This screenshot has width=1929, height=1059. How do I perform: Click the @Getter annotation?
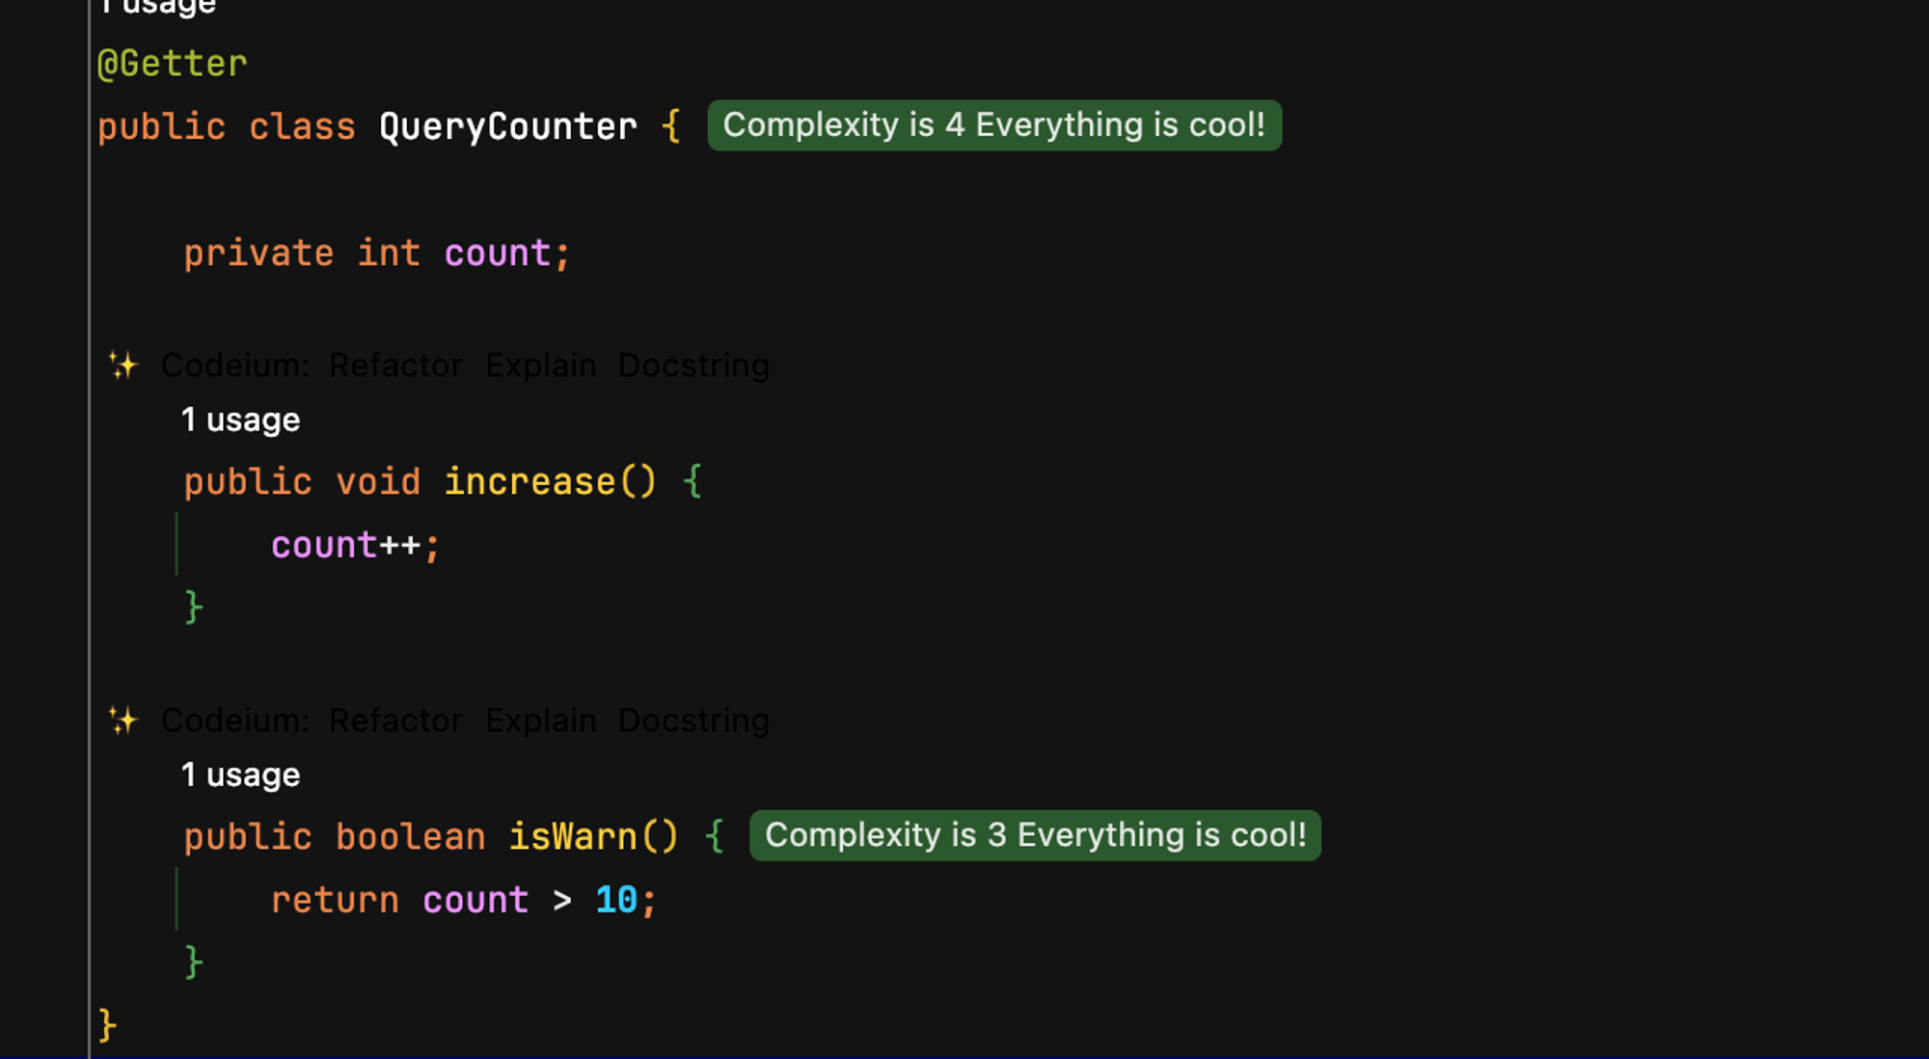tap(173, 64)
